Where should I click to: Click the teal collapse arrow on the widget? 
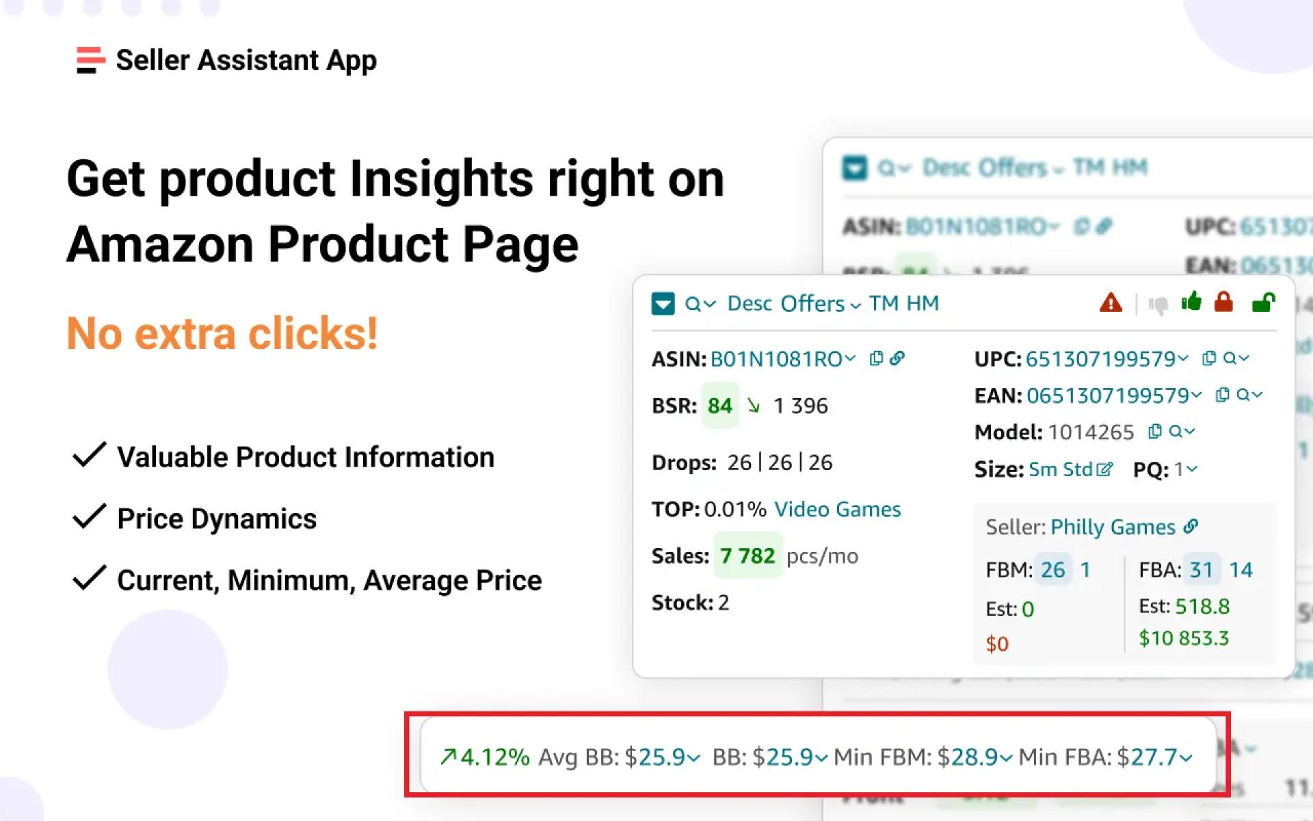[662, 304]
